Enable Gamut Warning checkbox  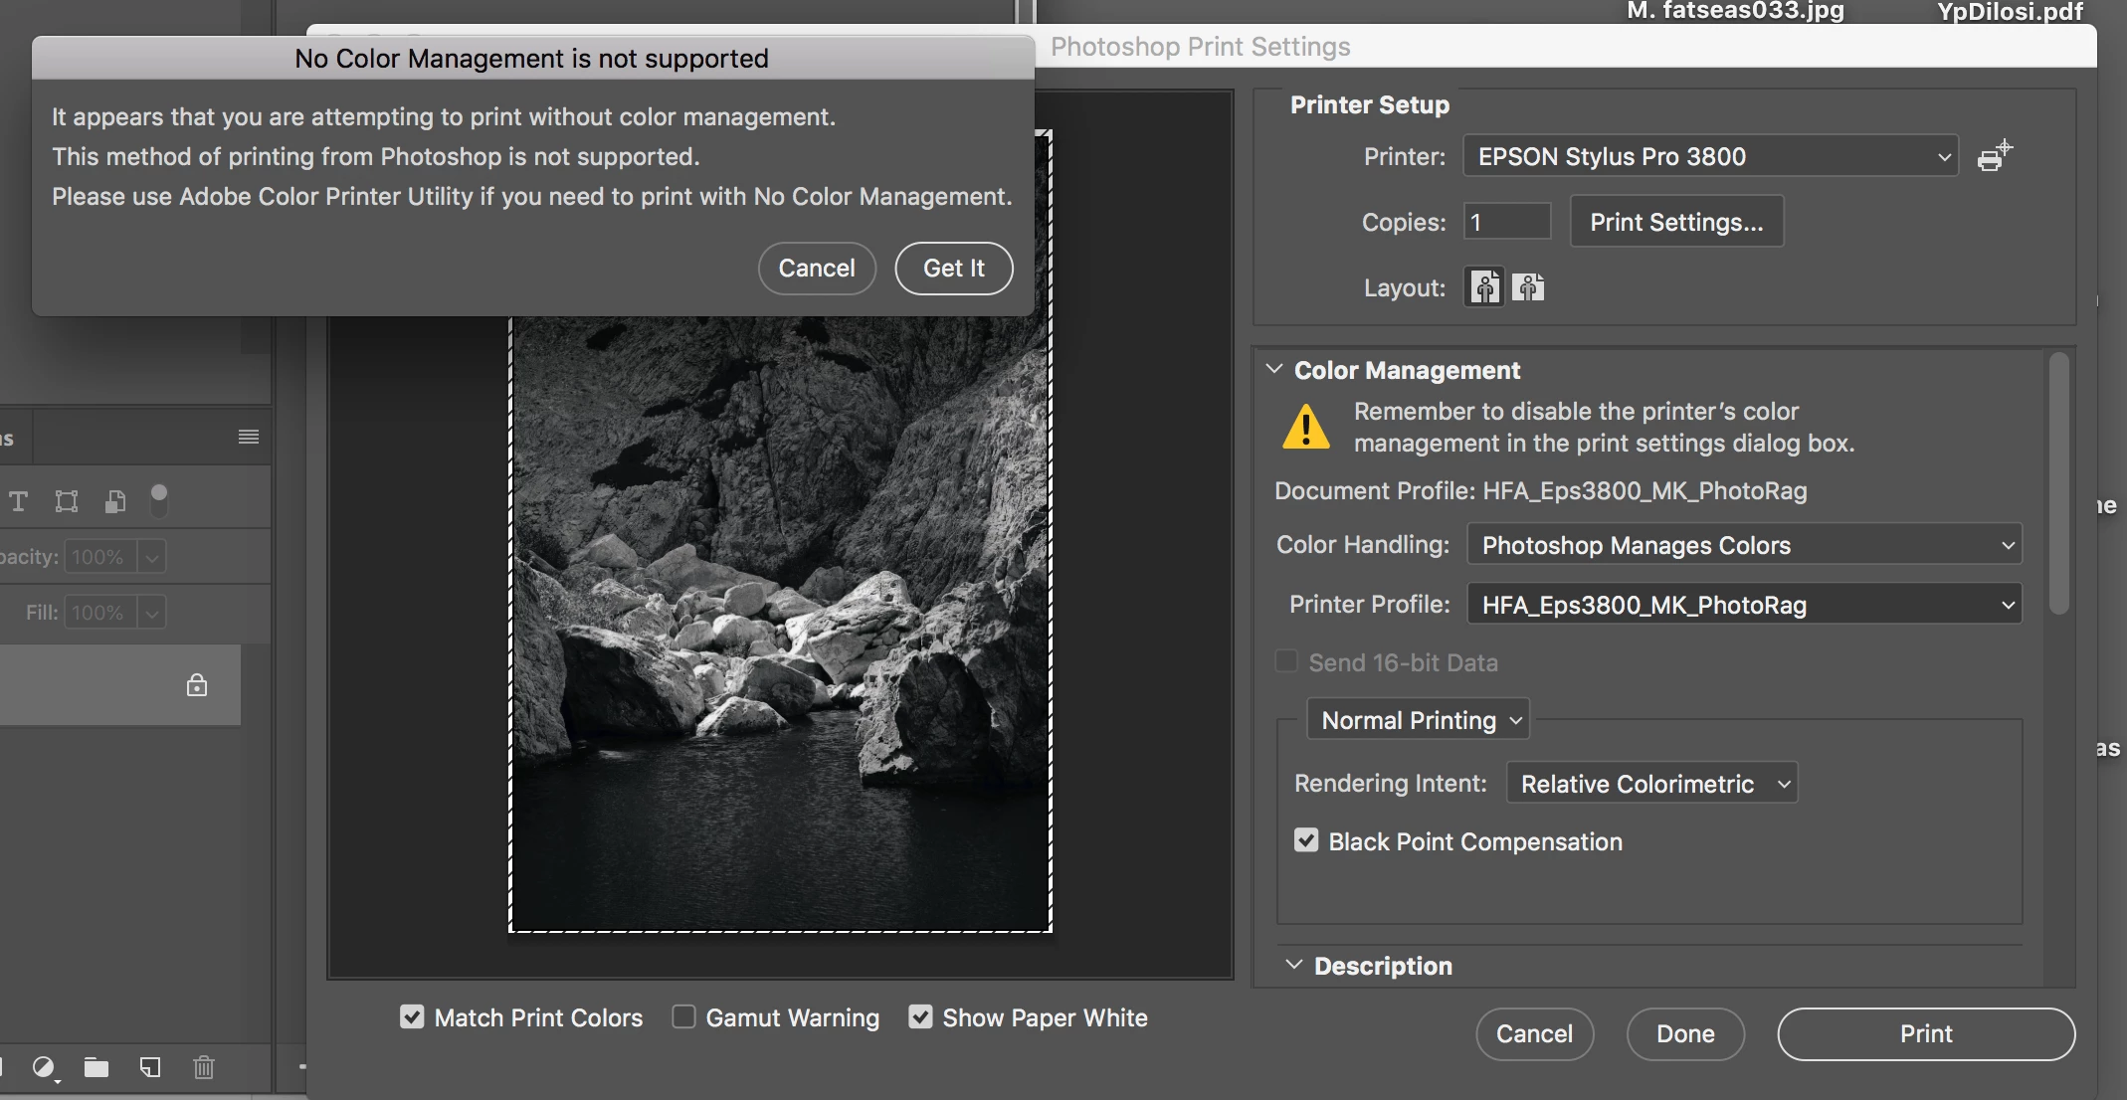pos(683,1016)
